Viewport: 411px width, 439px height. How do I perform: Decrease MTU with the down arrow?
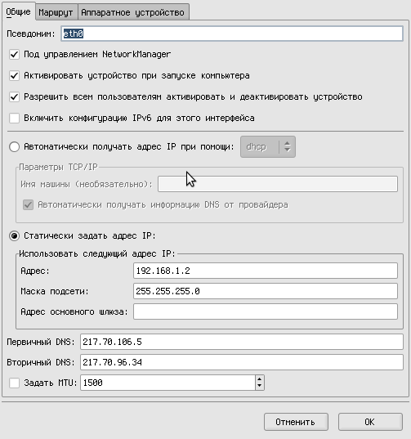pyautogui.click(x=260, y=386)
